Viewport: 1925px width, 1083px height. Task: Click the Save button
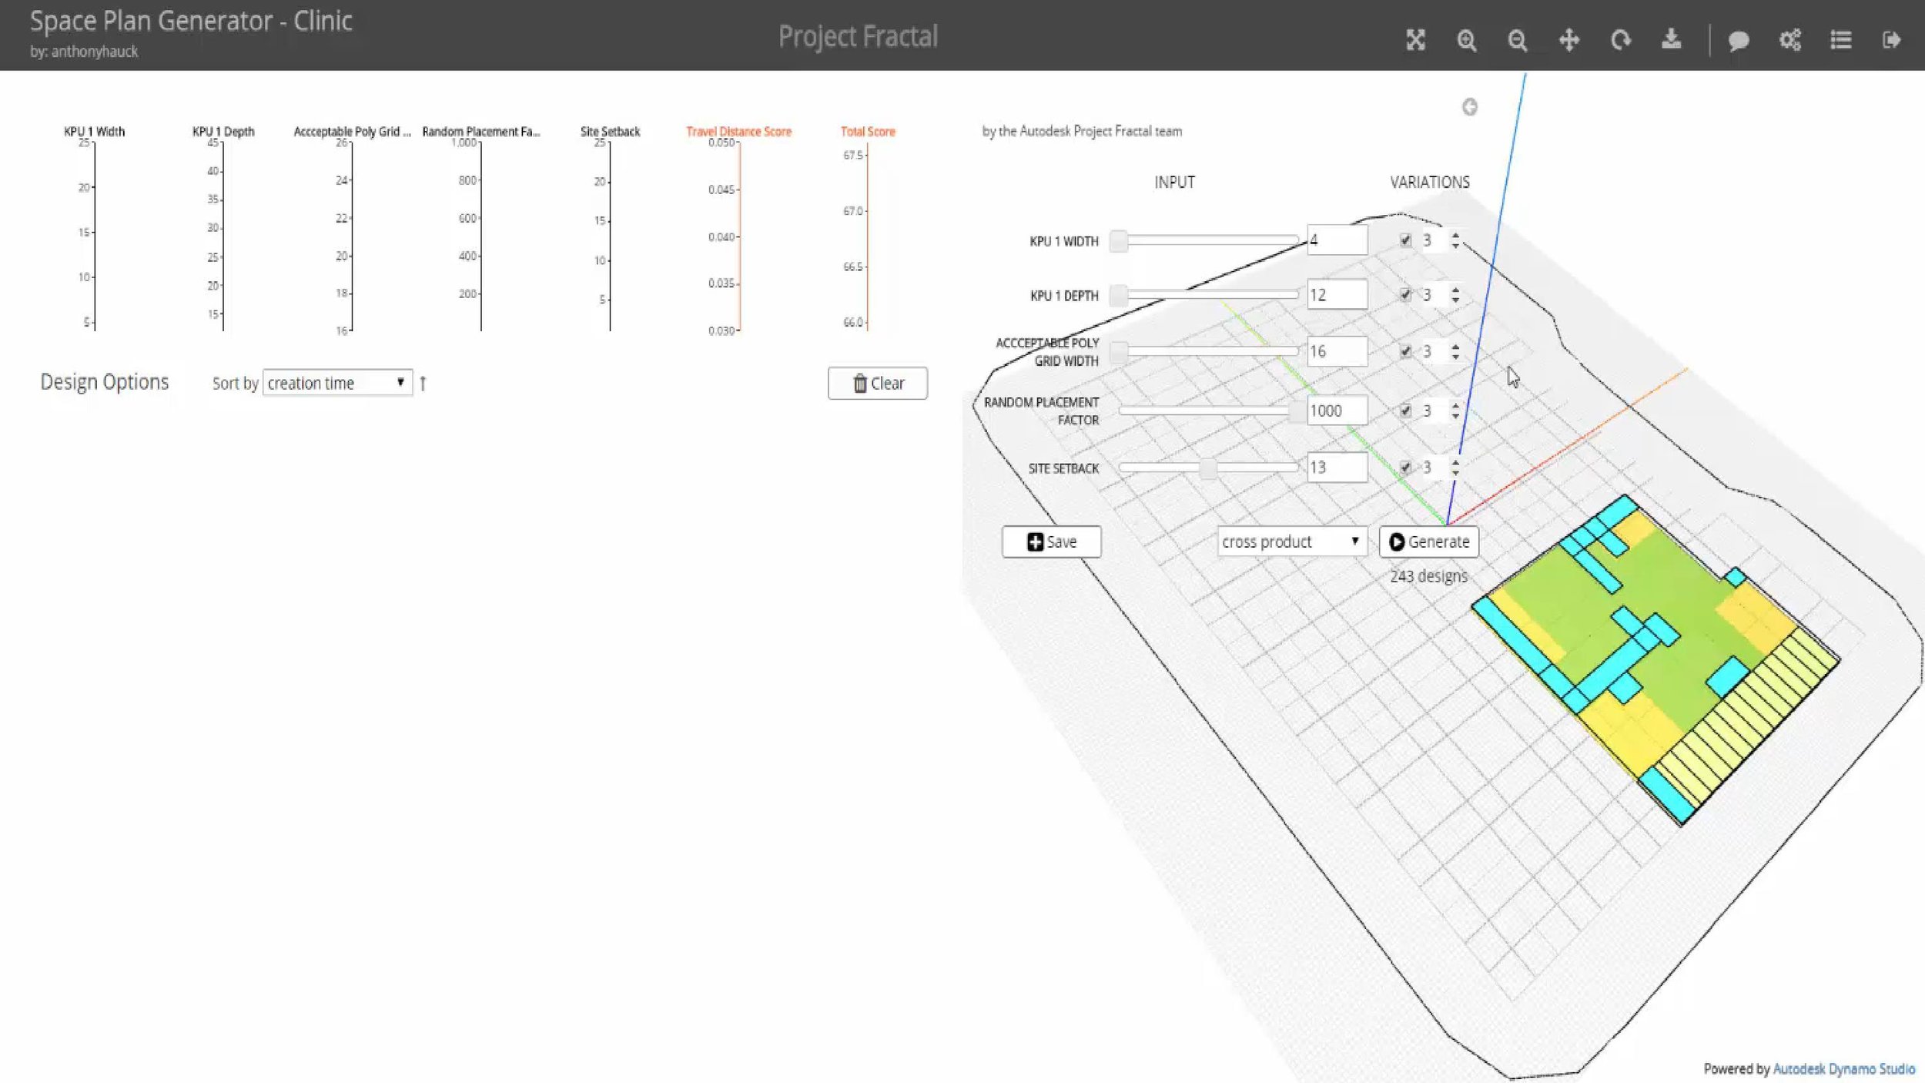(1051, 541)
